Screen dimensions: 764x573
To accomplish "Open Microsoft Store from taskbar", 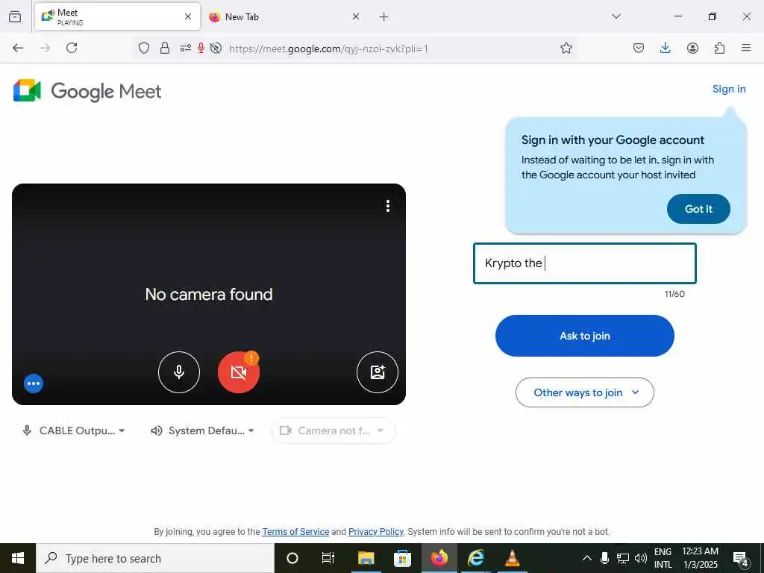I will (x=402, y=558).
